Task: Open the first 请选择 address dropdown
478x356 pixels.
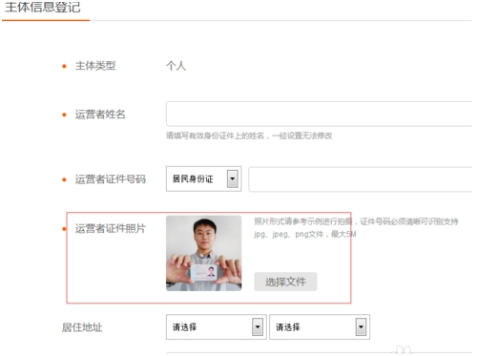Action: 217,327
